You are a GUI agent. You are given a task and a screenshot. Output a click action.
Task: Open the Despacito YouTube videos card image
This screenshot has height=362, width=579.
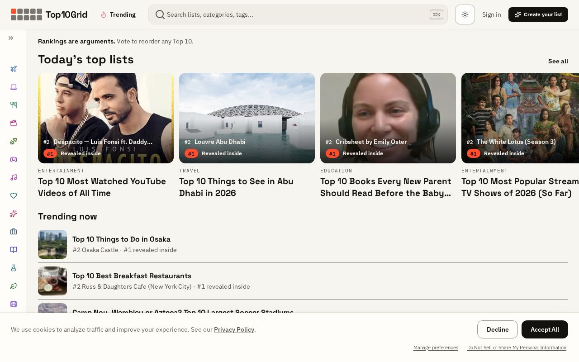coord(106,118)
